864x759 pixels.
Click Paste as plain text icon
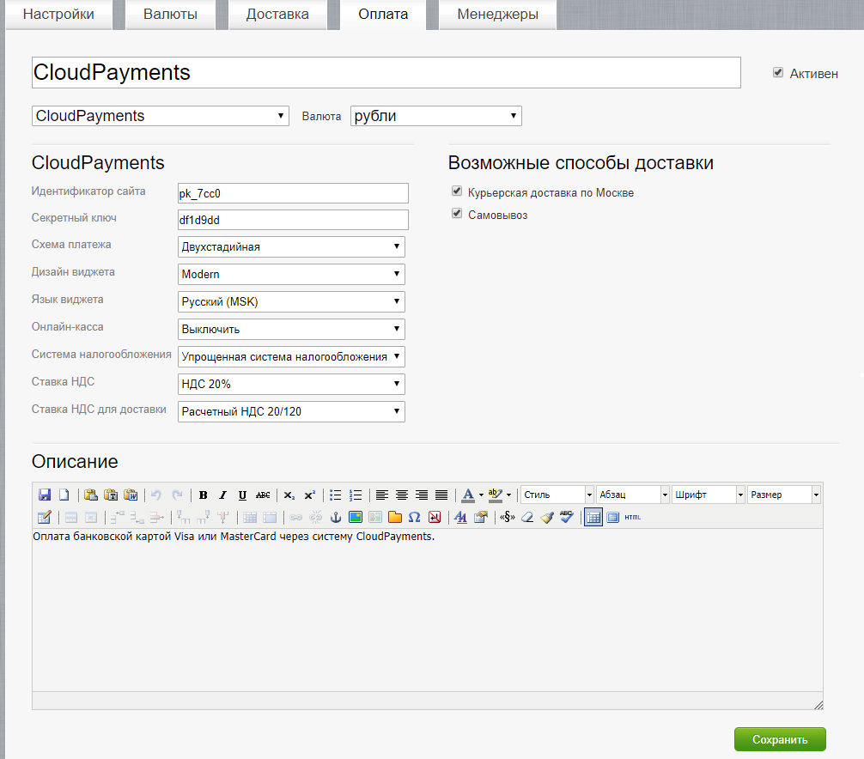(111, 495)
